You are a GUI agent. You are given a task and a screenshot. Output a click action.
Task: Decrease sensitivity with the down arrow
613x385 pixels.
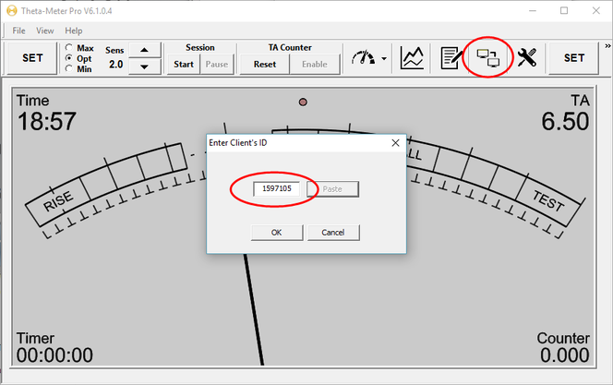point(143,66)
